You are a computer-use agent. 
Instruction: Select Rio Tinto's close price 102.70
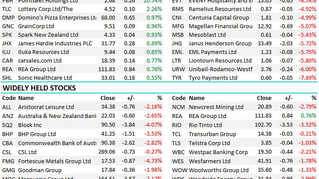point(263,125)
